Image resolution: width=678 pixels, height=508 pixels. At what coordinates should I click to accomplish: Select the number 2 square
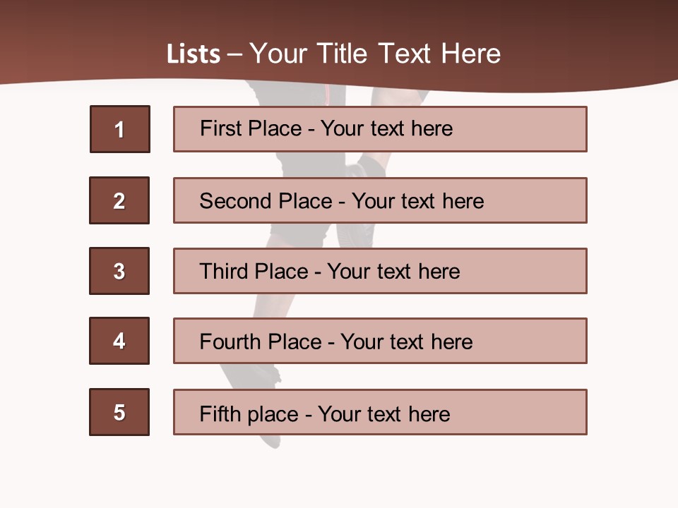119,200
